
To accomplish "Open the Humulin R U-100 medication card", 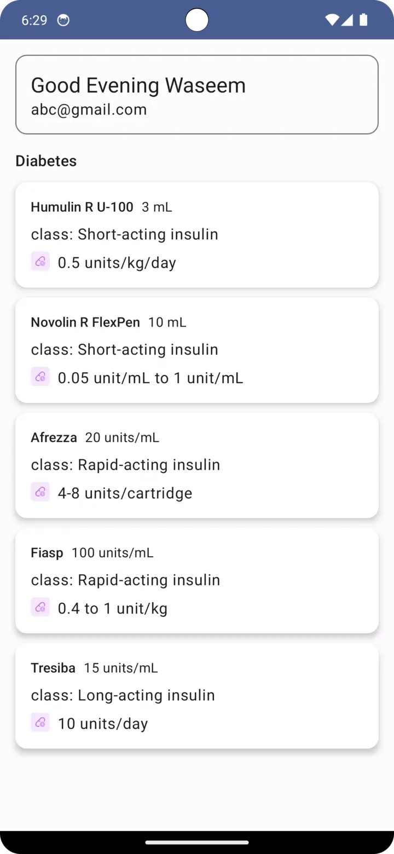I will tap(197, 235).
